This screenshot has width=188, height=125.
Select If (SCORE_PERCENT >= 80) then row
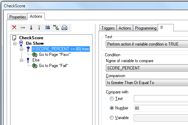tap(61, 49)
